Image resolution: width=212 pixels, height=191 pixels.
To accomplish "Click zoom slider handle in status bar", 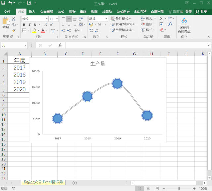I will pos(179,189).
